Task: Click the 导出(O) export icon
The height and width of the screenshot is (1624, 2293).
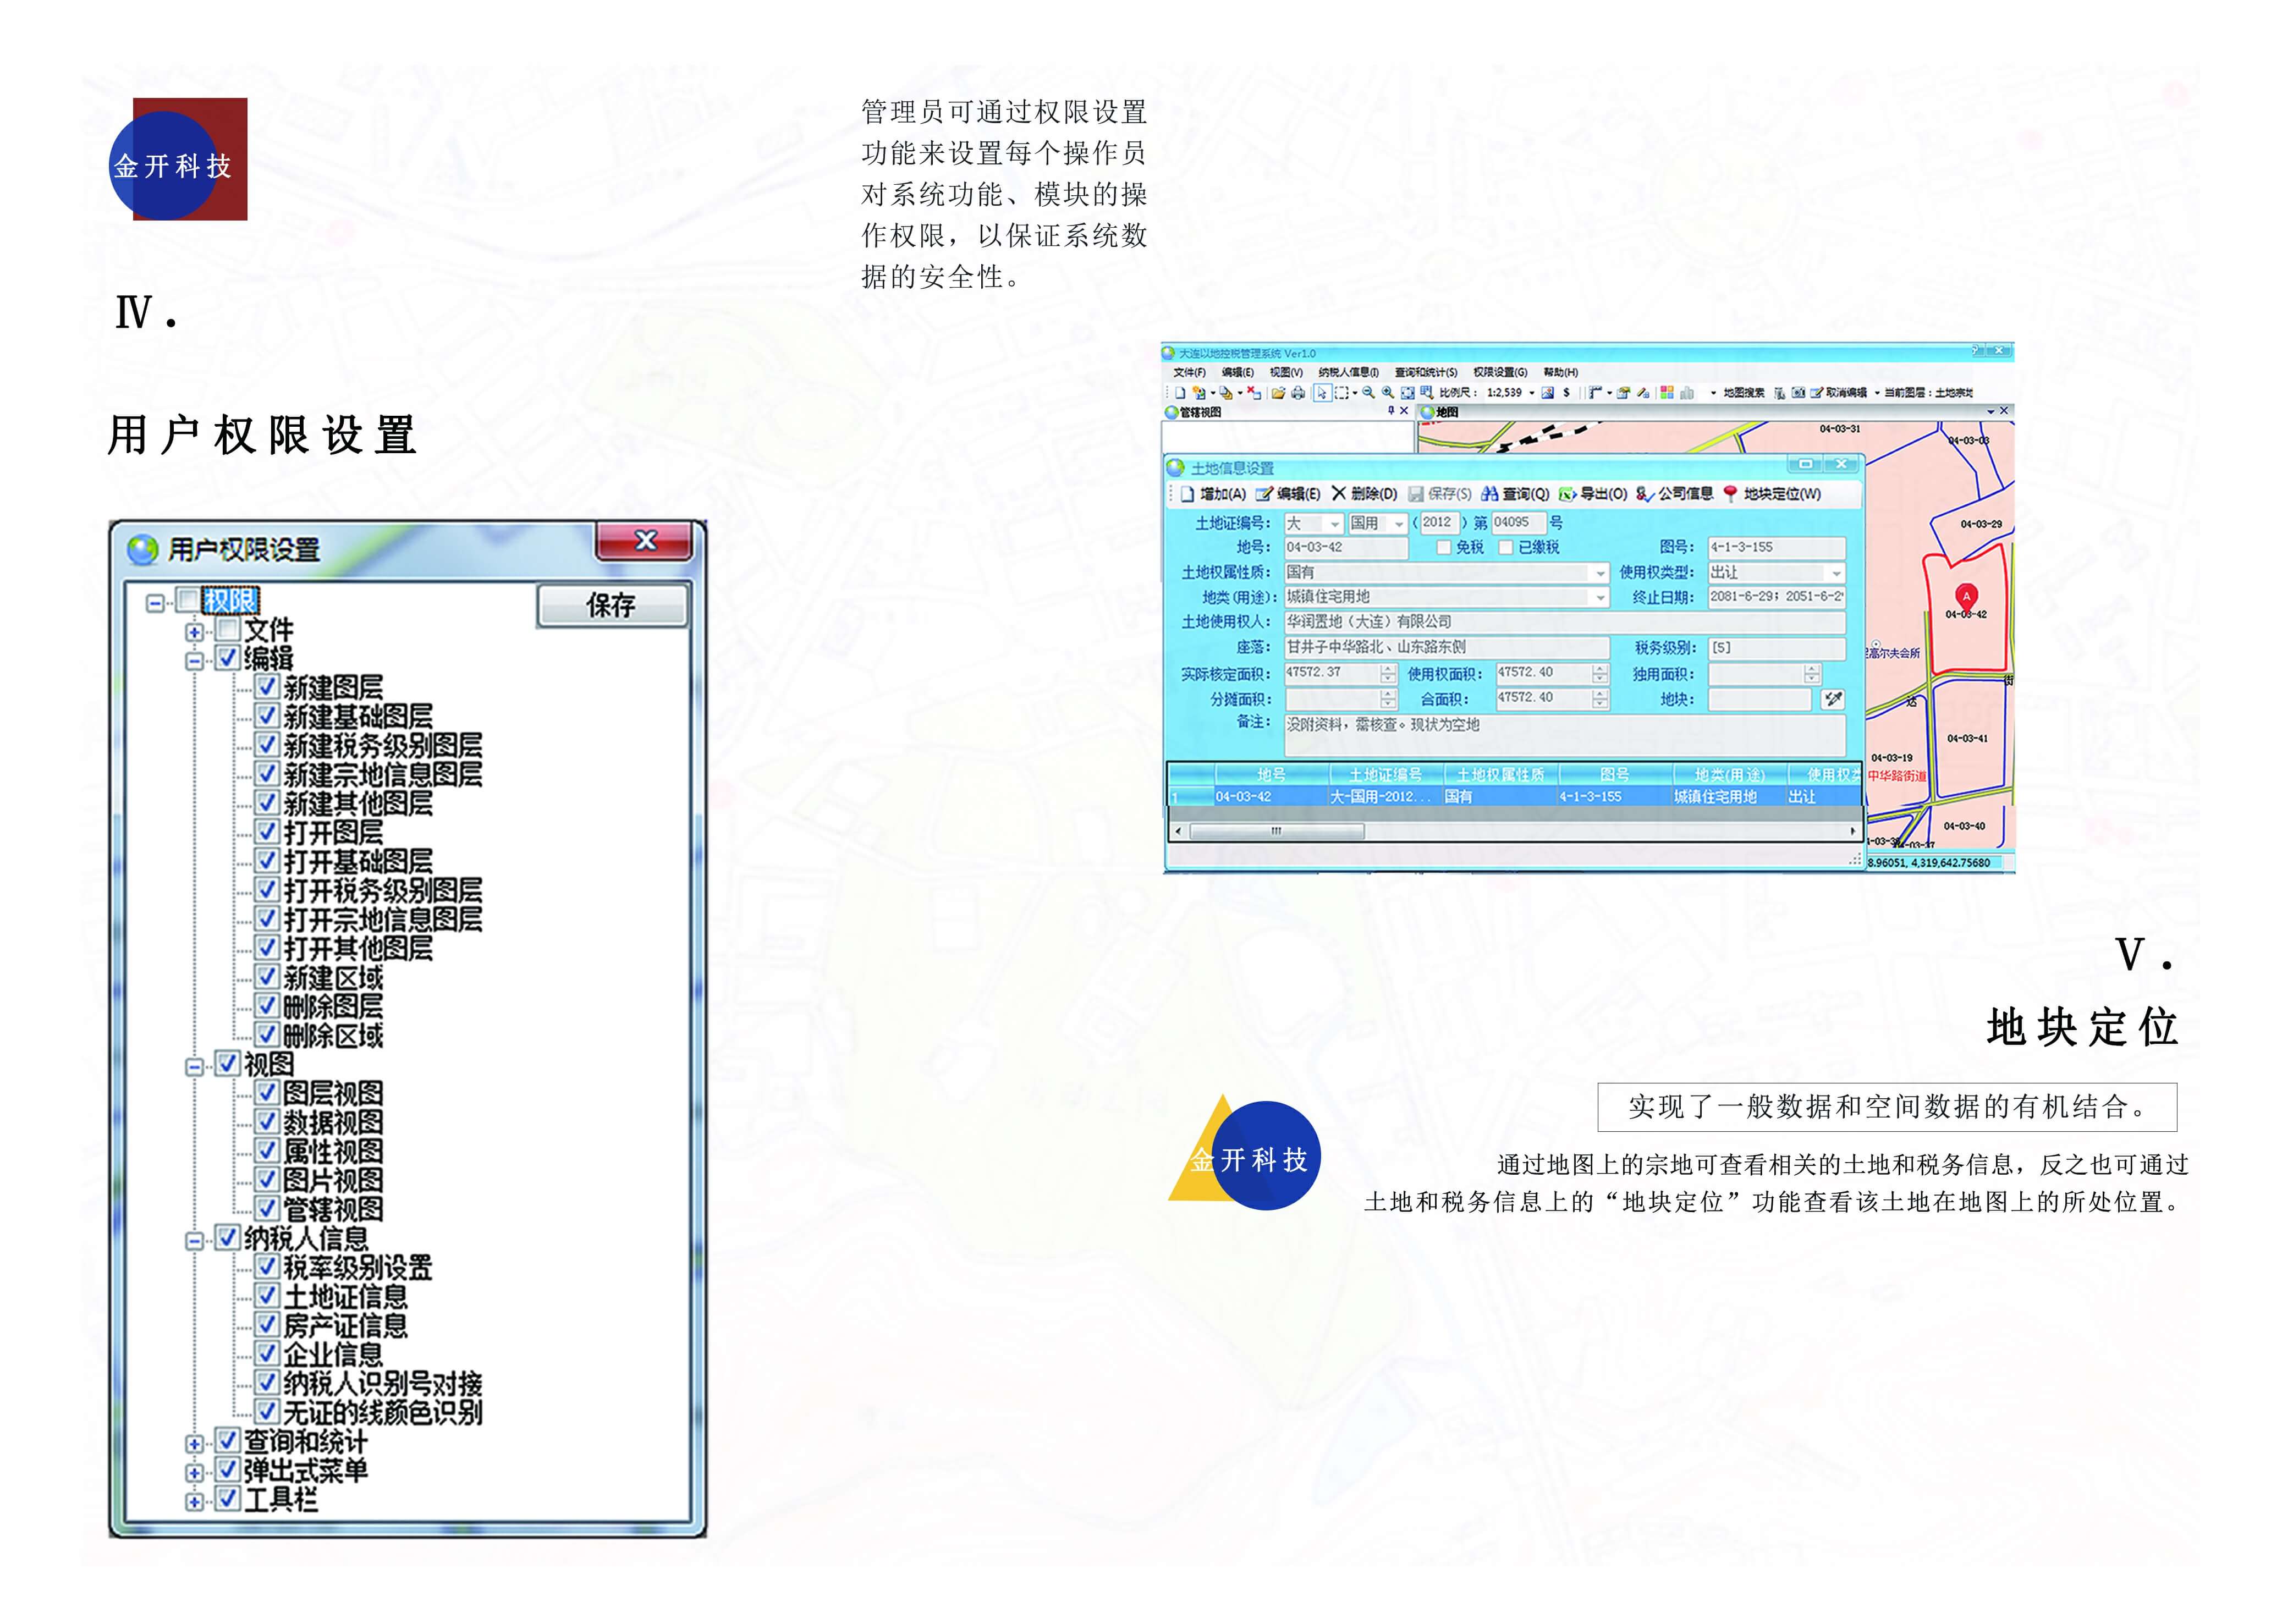Action: 1568,494
